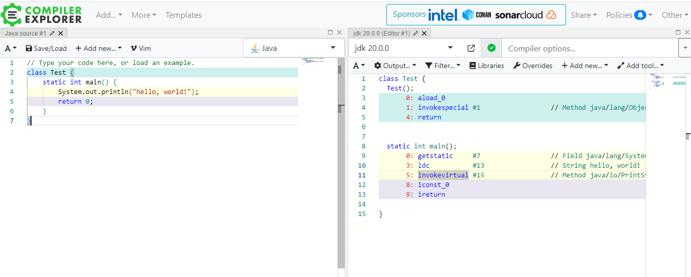Enable Vim editing mode
Screen dimensions: 691x277
coord(141,48)
